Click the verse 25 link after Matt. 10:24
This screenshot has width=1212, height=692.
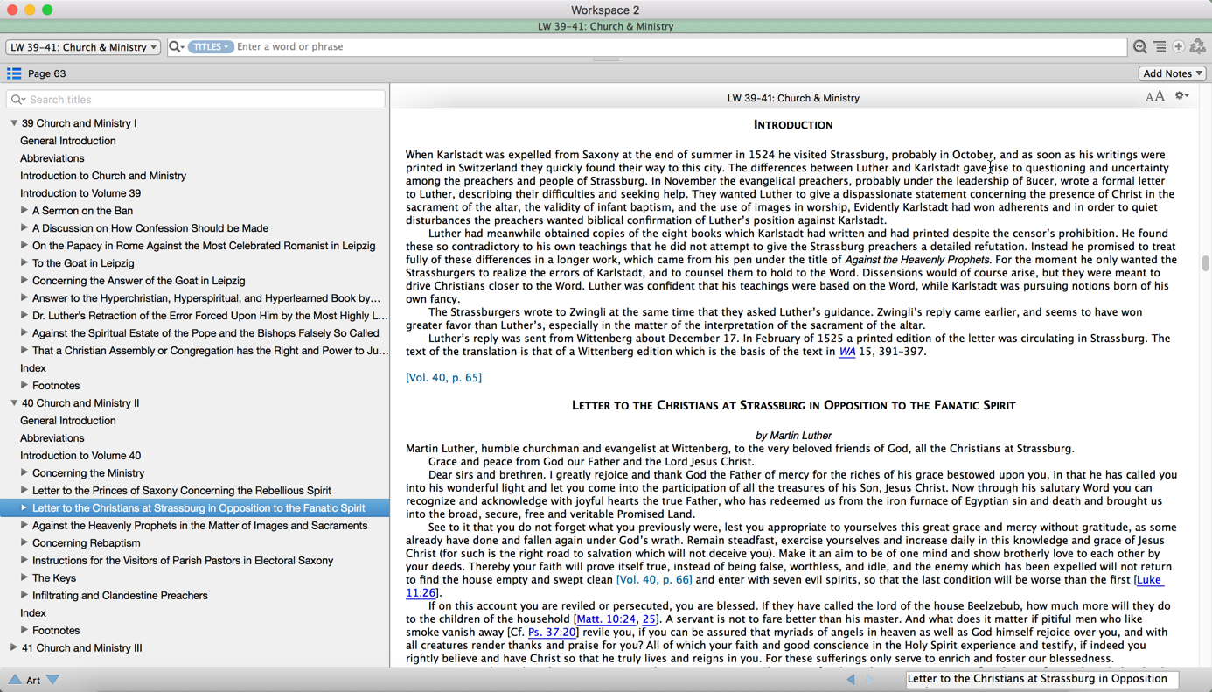click(649, 619)
